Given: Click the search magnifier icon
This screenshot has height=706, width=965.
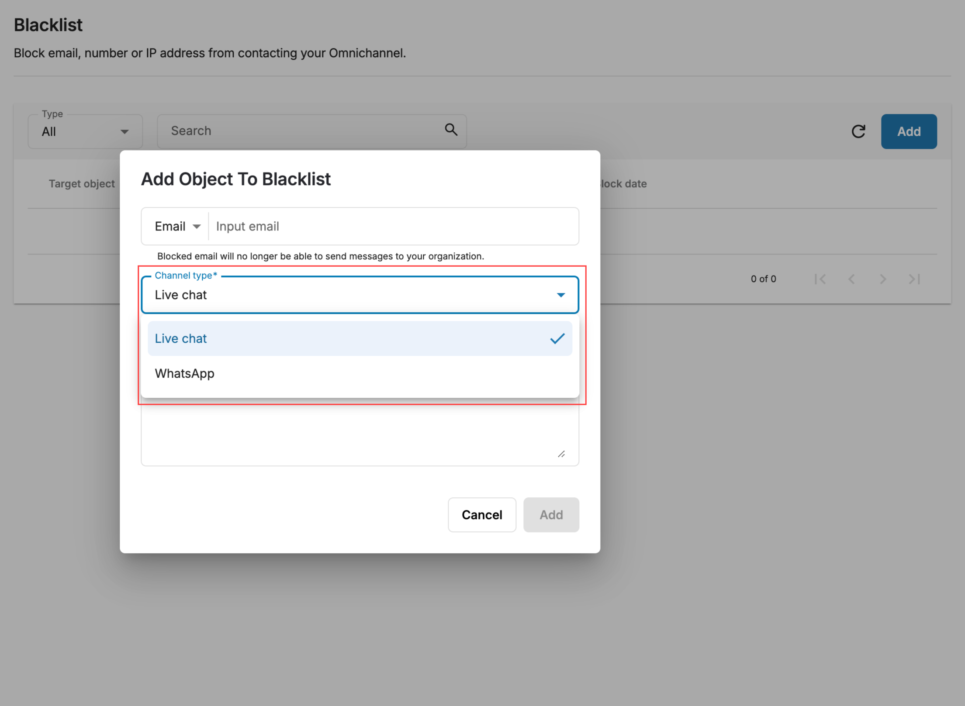Looking at the screenshot, I should pos(451,130).
